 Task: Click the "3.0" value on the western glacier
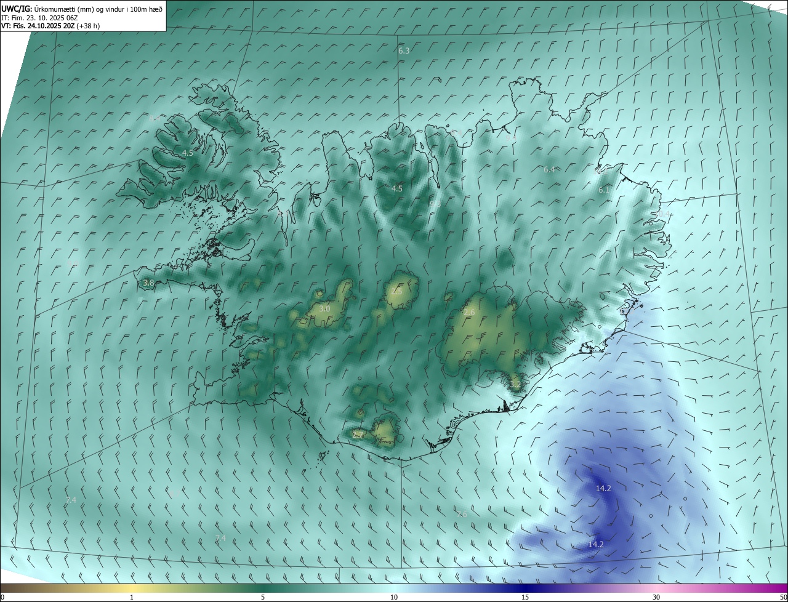(x=324, y=309)
